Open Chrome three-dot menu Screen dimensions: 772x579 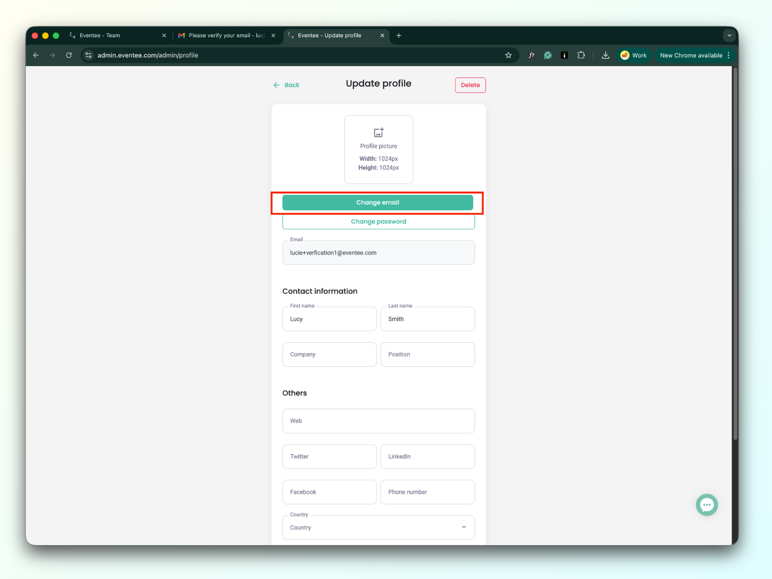(729, 55)
